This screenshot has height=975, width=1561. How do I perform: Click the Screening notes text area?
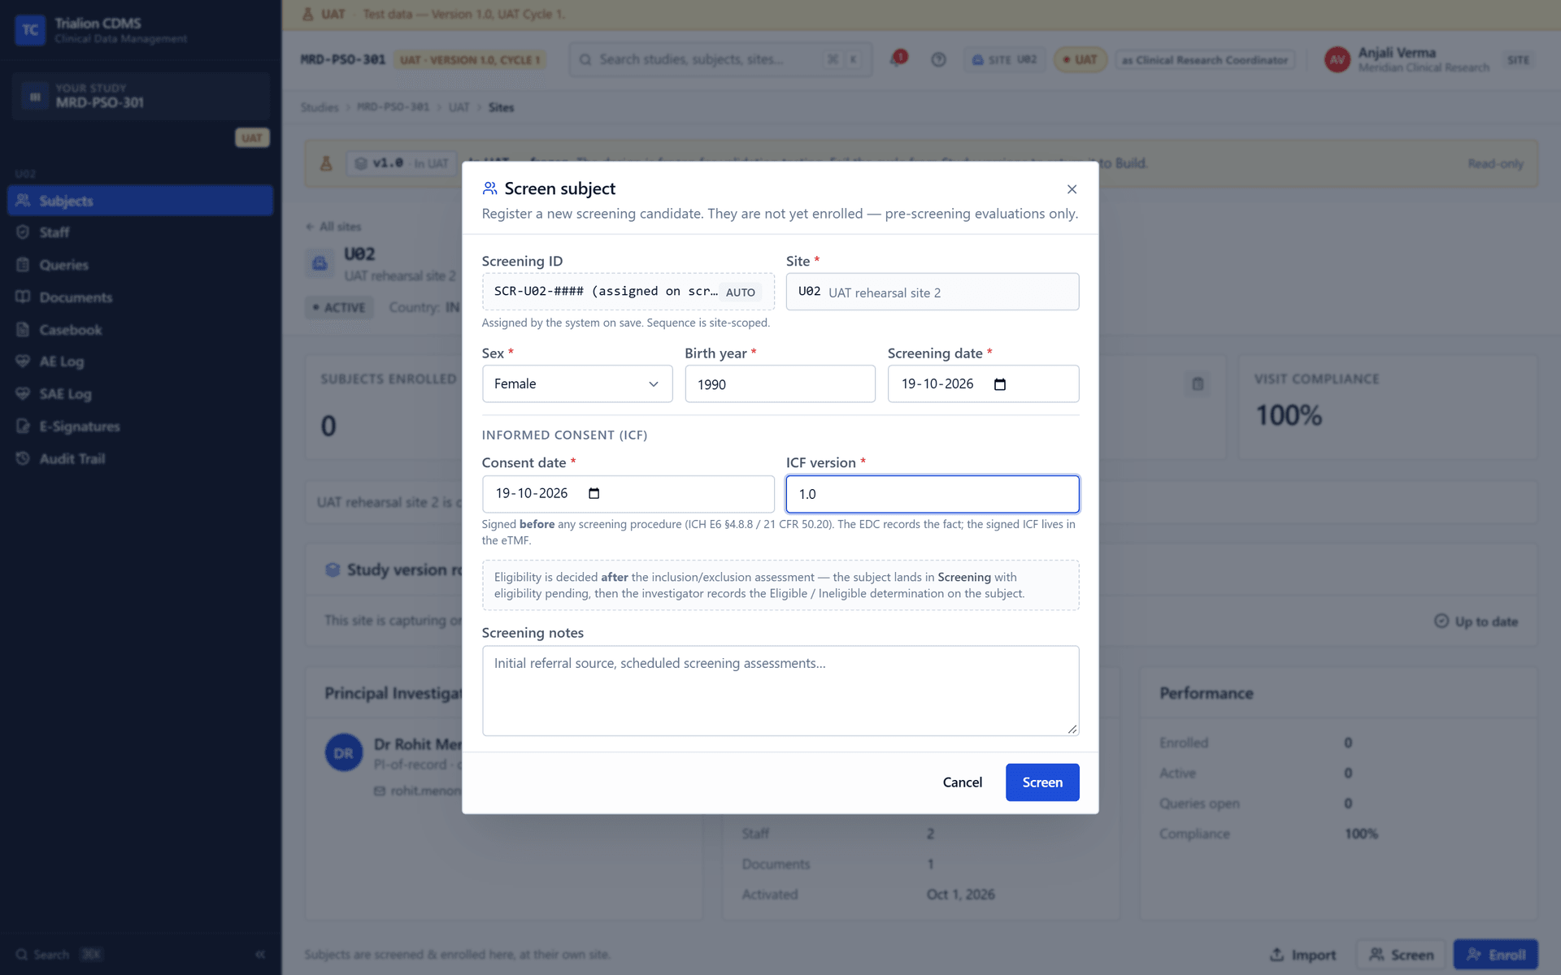pyautogui.click(x=780, y=691)
